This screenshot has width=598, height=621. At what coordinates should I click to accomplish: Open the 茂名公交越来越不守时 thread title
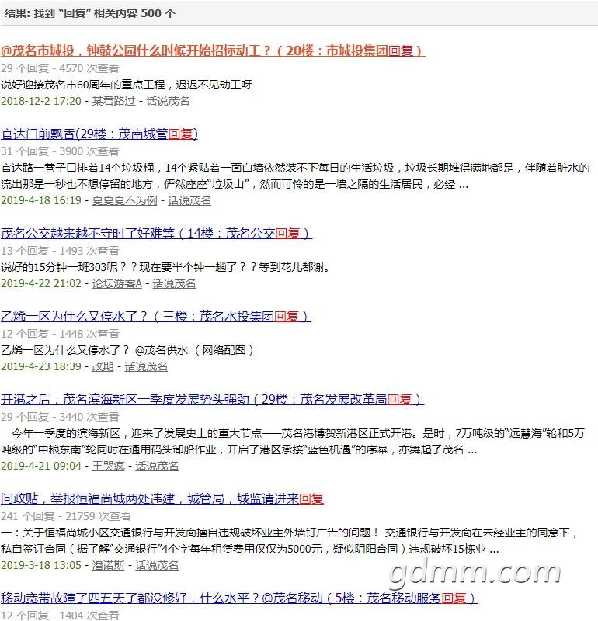[x=156, y=233]
